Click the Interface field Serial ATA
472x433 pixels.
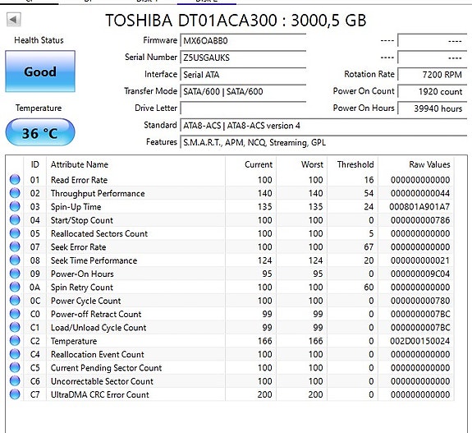[x=243, y=75]
